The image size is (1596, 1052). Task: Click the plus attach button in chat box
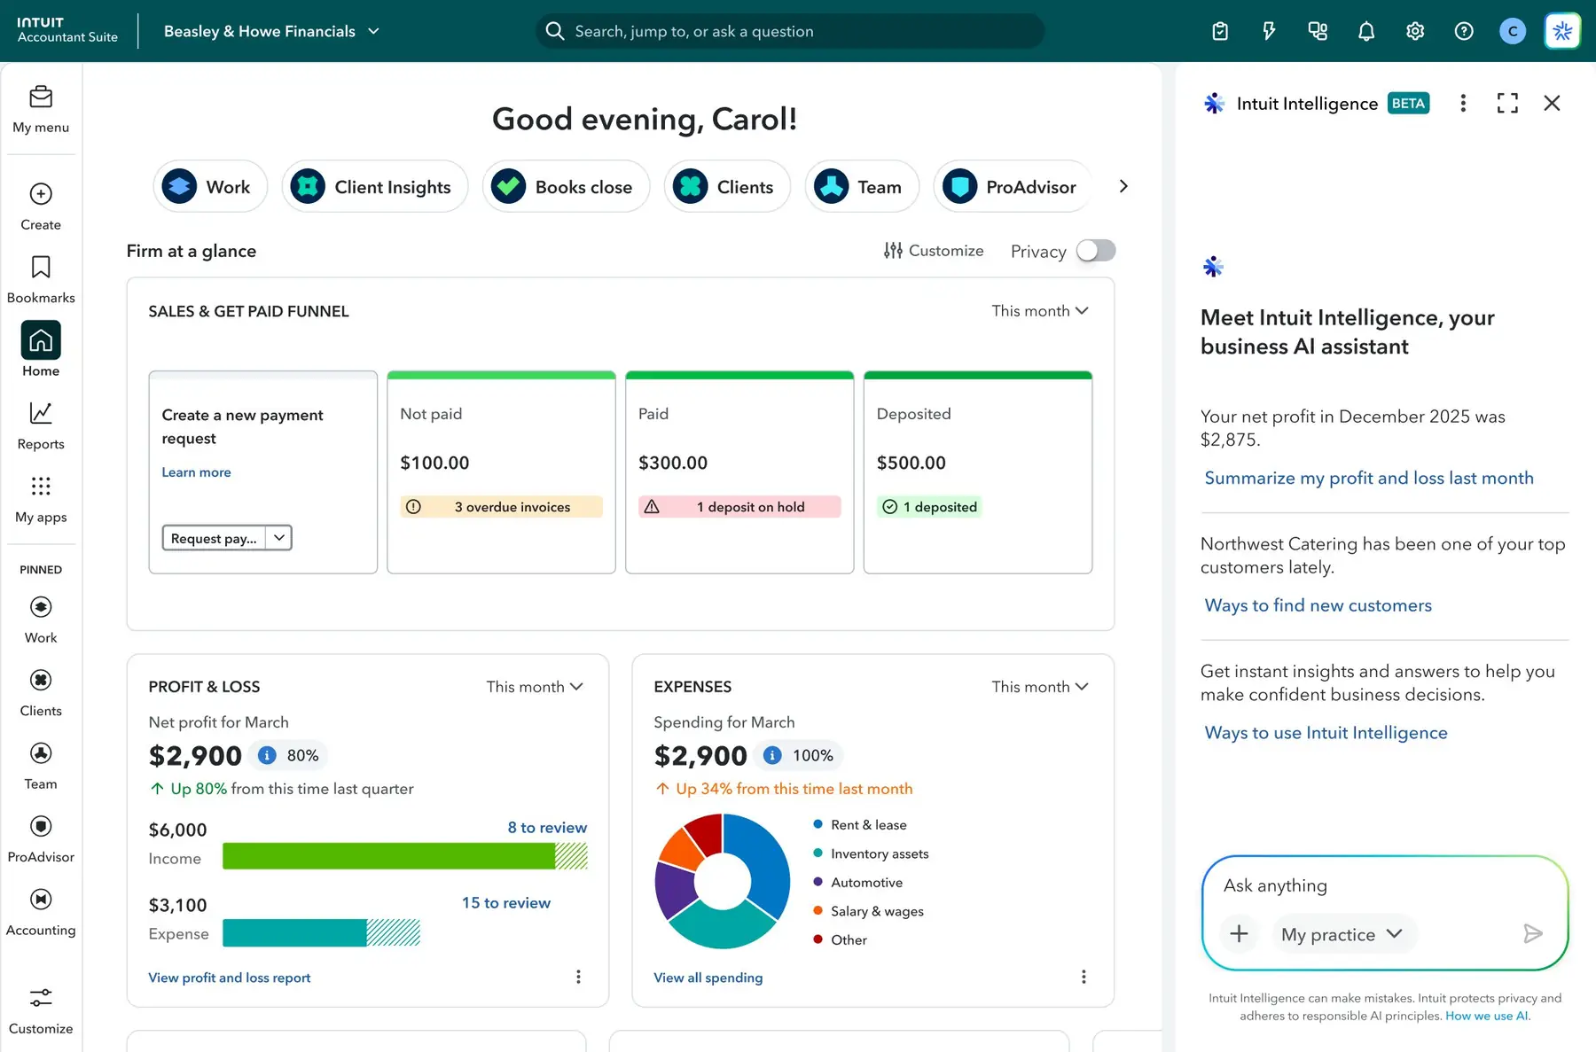(x=1240, y=933)
